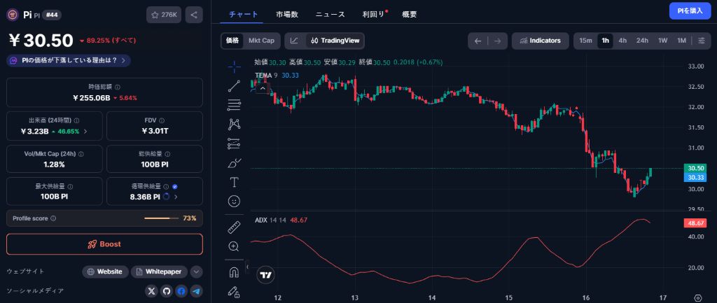The height and width of the screenshot is (303, 717).
Task: Open chart settings gear icon
Action: 698,297
